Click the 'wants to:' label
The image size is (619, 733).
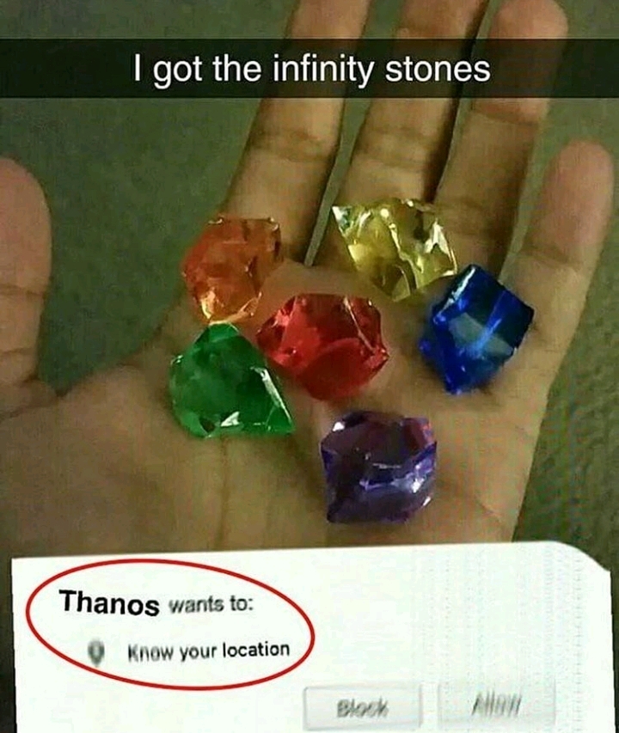coord(210,605)
